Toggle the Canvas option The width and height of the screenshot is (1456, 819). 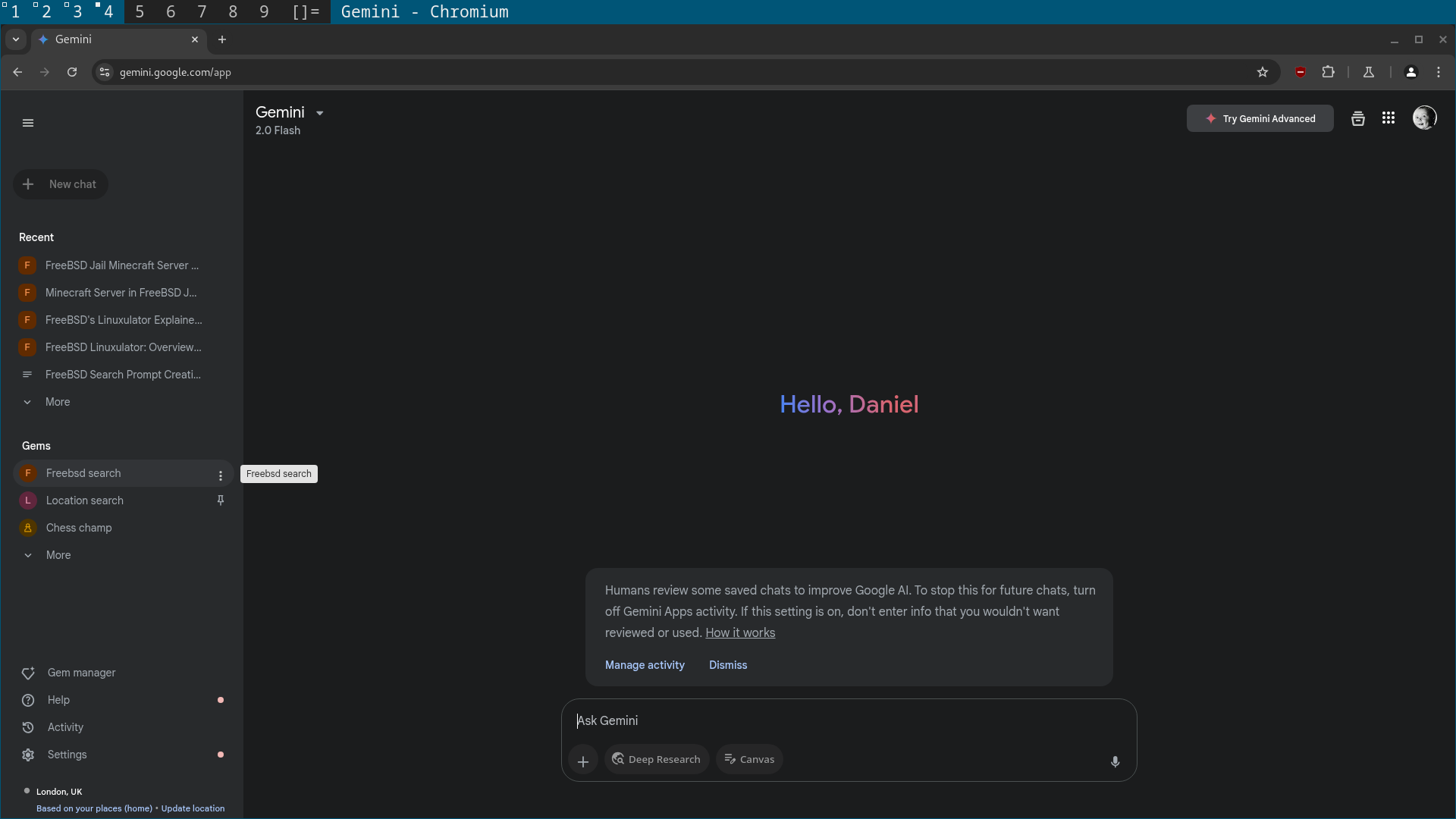point(749,759)
